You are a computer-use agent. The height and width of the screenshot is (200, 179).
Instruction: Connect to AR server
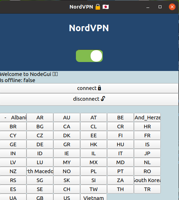[40, 118]
